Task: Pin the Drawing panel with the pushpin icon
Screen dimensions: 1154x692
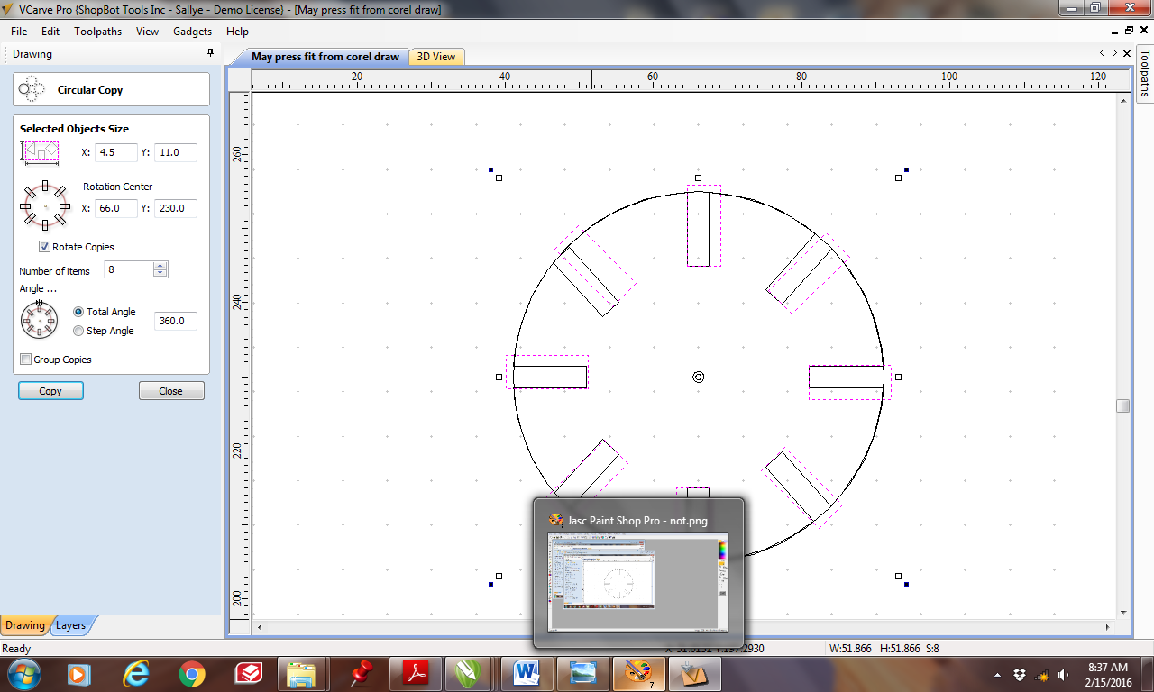Action: 211,53
